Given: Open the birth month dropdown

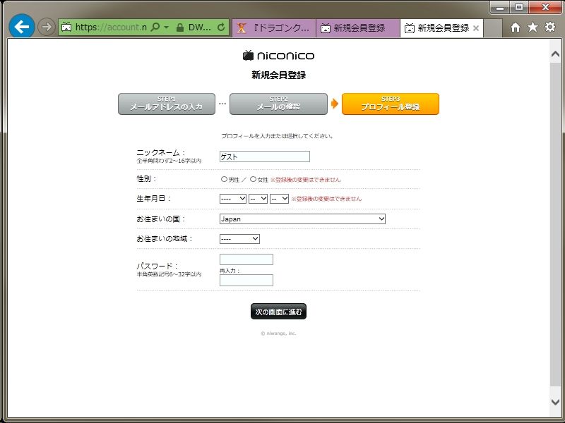Looking at the screenshot, I should tap(258, 199).
